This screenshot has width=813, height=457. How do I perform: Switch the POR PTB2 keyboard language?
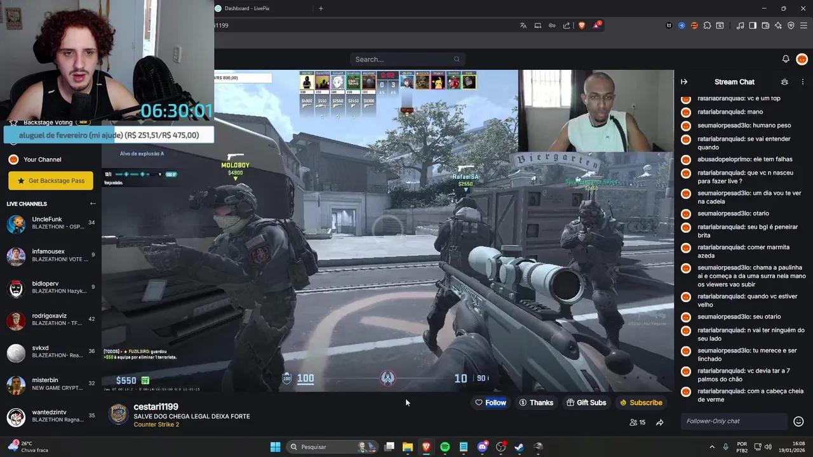742,447
